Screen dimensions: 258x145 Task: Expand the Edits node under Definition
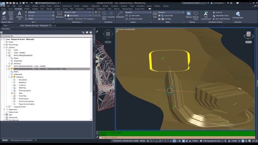coord(12,93)
